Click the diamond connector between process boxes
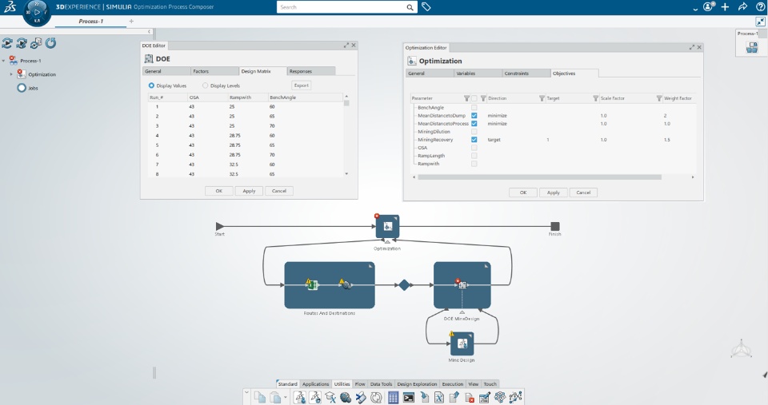 point(404,284)
